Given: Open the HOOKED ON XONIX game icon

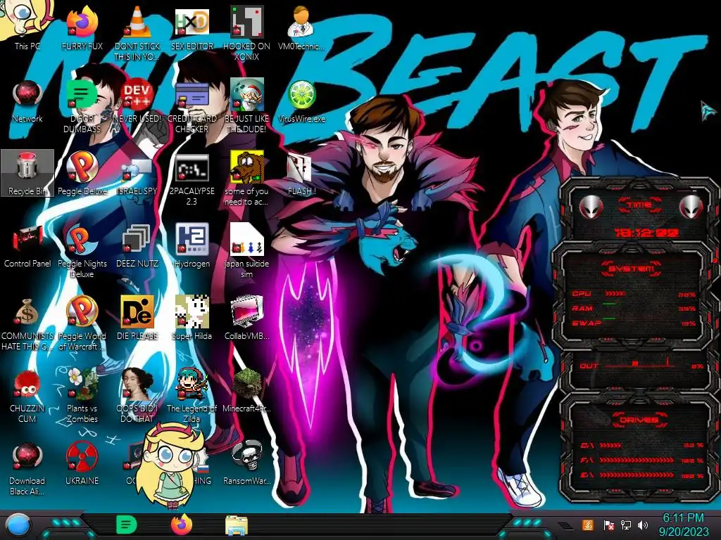Looking at the screenshot, I should tap(246, 32).
